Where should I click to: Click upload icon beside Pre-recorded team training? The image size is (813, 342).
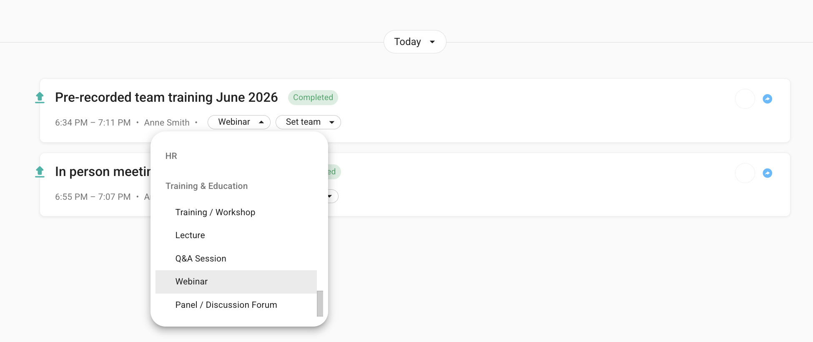40,98
